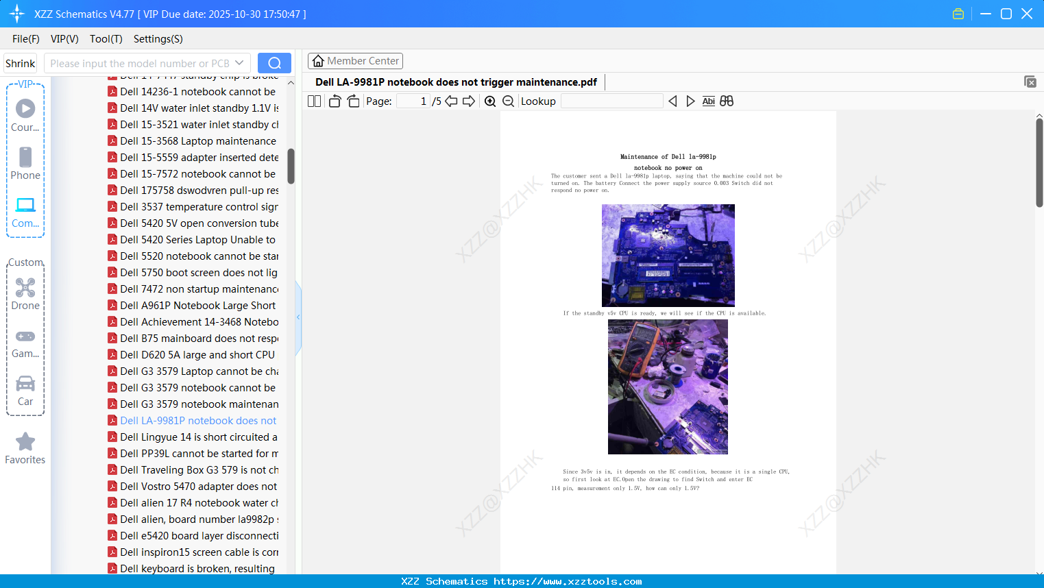Screen dimensions: 1044x588
Task: Open the model number dropdown arrow
Action: pyautogui.click(x=239, y=63)
